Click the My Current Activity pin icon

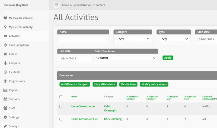click(5, 27)
